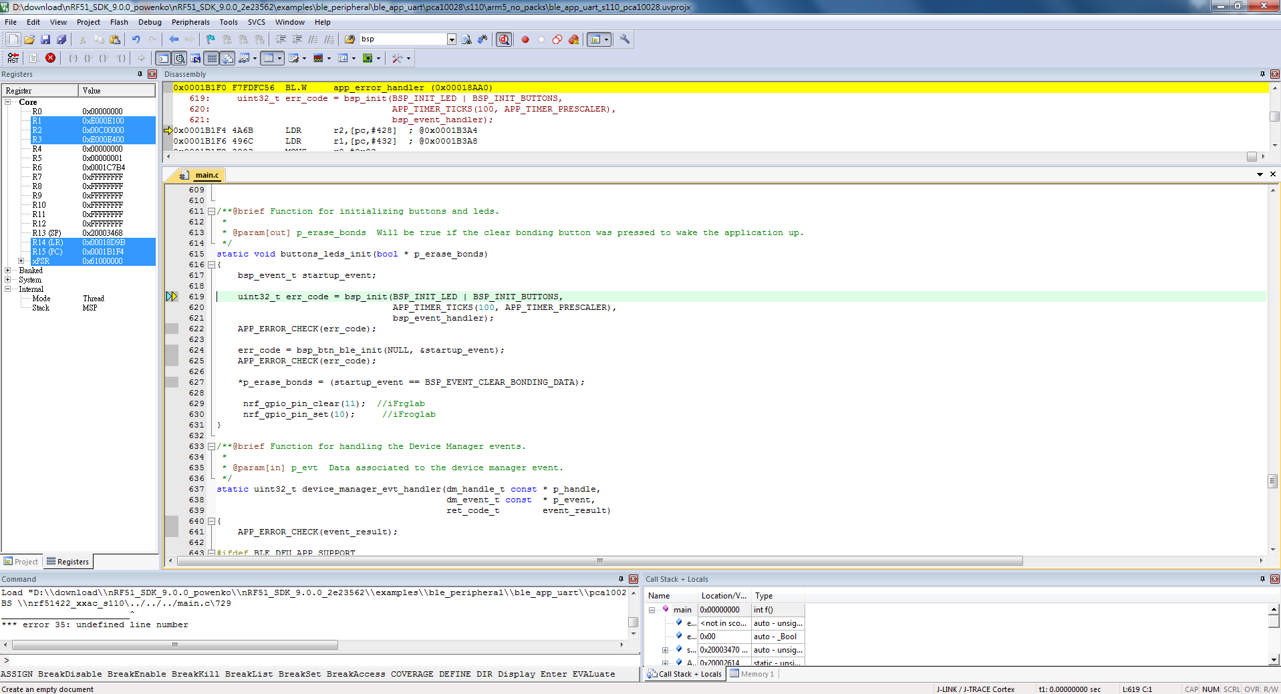Open the editor tab list dropdown arrow
The height and width of the screenshot is (694, 1281).
1260,174
